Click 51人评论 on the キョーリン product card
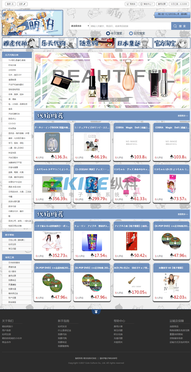Screen dimensions: 191x372 80,256
